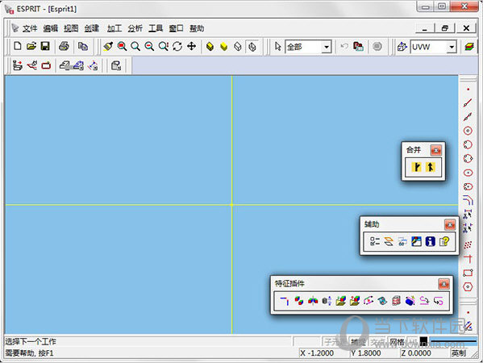
Task: Expand the UVW work plane dropdown
Action: (452, 47)
